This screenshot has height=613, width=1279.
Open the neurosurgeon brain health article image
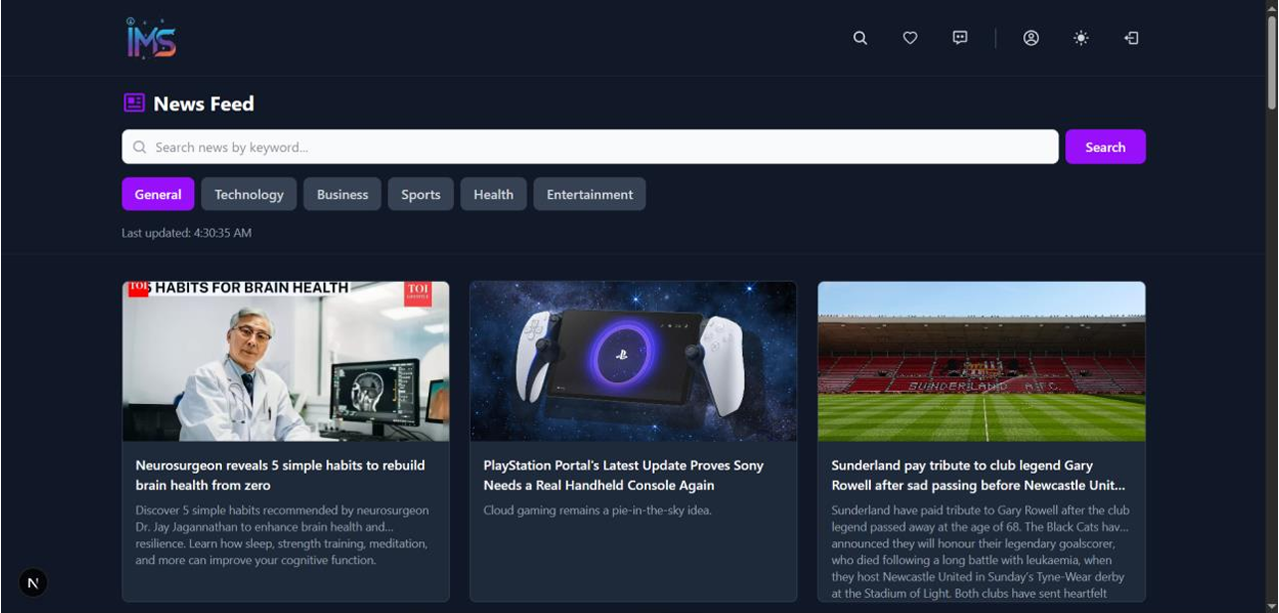[286, 361]
